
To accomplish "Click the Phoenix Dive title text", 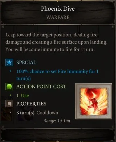I will (58, 9).
